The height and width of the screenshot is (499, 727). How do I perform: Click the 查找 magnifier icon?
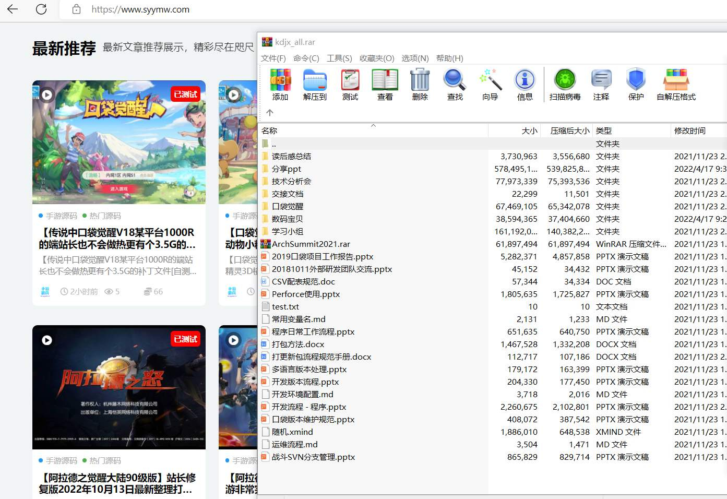[x=455, y=80]
